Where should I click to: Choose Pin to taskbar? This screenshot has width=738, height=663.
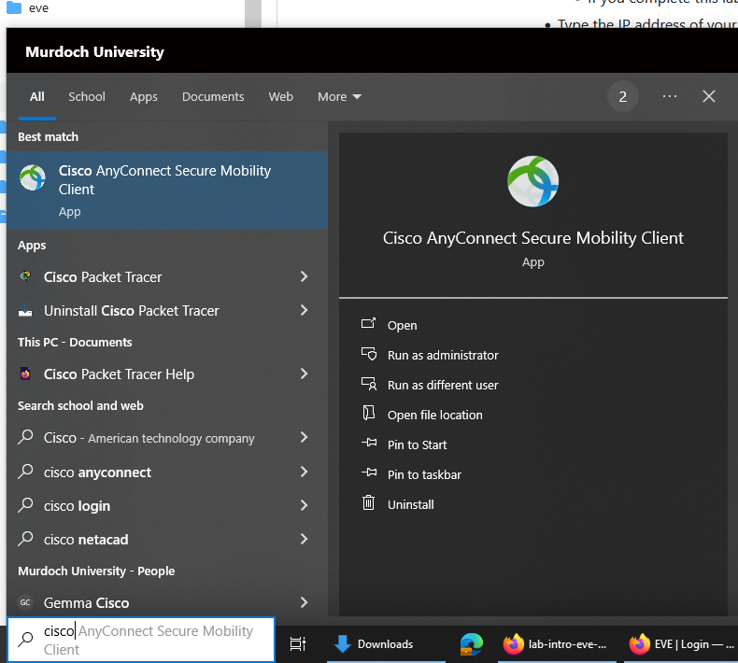(x=424, y=474)
